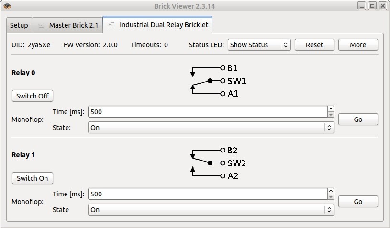Image resolution: width=390 pixels, height=228 pixels.
Task: Click the Relay 0 switch diagram
Action: (x=218, y=81)
